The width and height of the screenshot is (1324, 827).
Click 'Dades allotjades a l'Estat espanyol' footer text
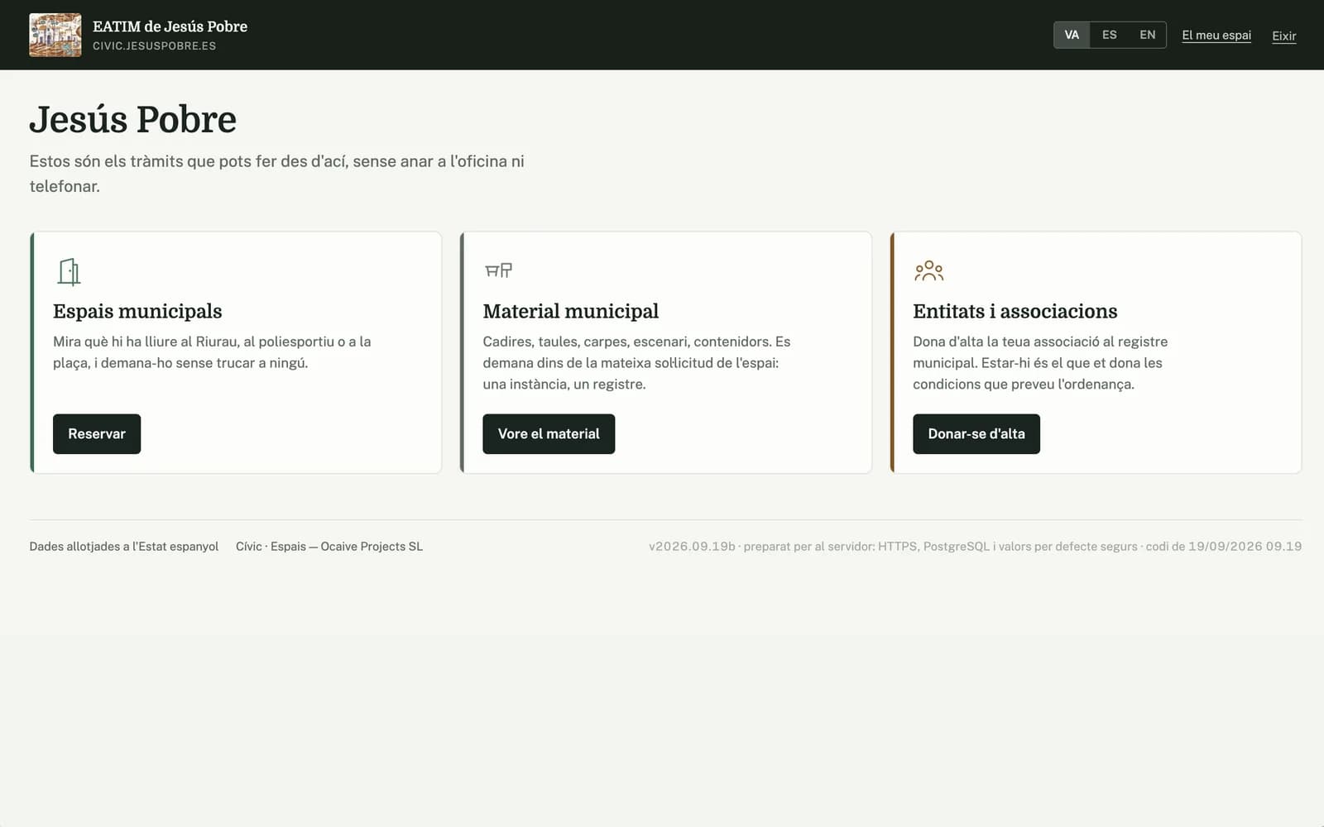coord(124,547)
